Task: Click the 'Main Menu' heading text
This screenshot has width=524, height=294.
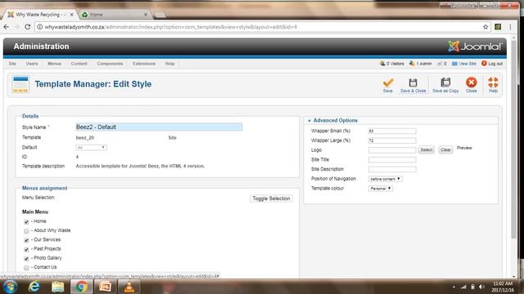Action: 35,212
